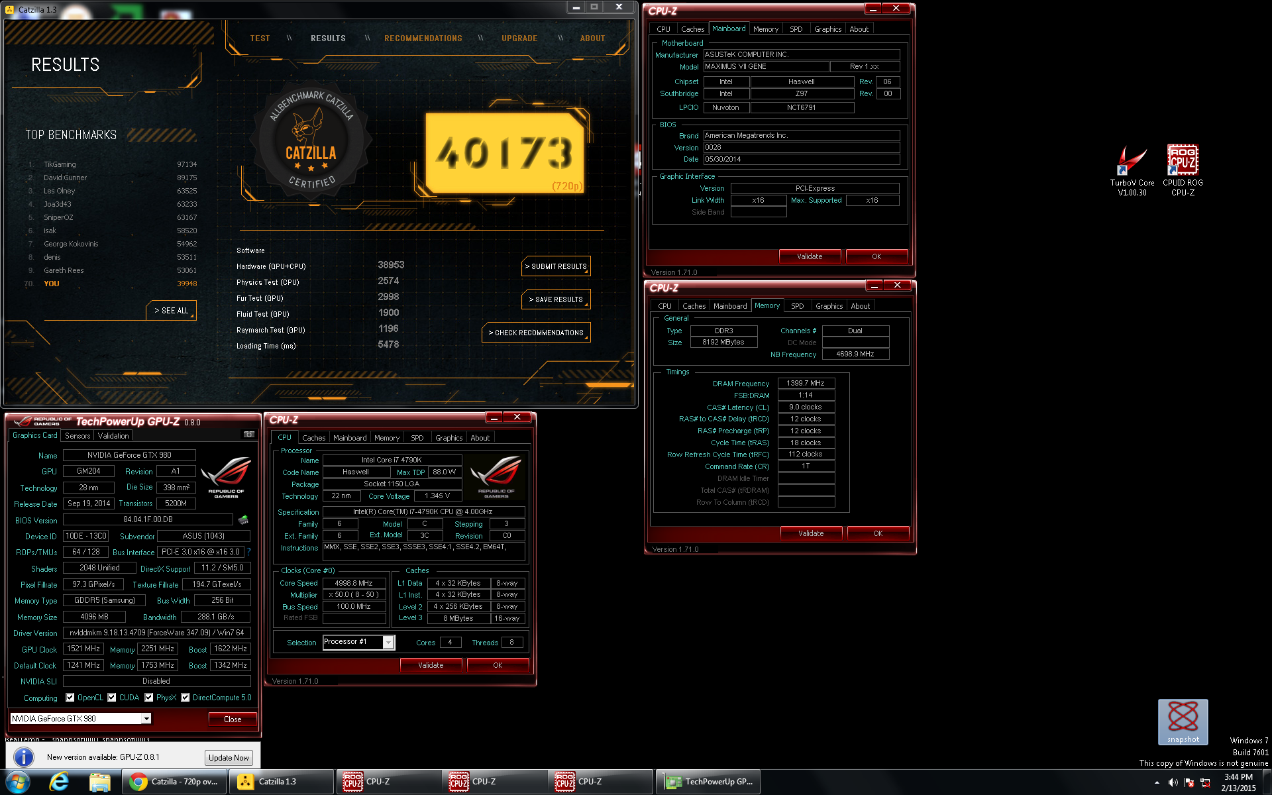Click the action center flag tray icon
This screenshot has width=1272, height=795.
click(1189, 782)
